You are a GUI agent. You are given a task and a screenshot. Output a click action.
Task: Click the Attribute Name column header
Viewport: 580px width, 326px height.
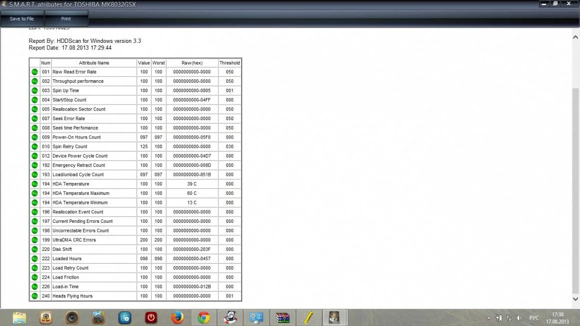(x=94, y=63)
